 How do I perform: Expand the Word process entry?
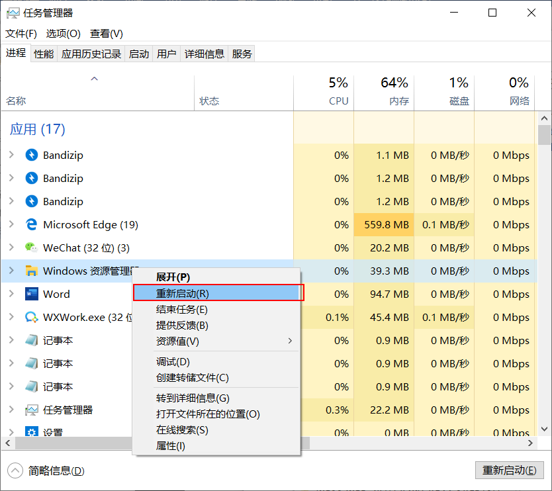tap(11, 294)
